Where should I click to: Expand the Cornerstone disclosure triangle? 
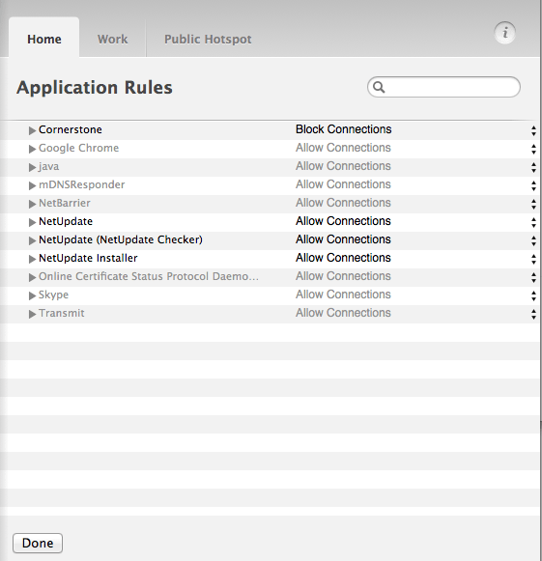pyautogui.click(x=32, y=130)
